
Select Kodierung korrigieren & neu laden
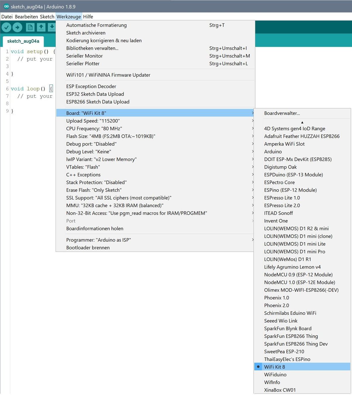pyautogui.click(x=155, y=40)
